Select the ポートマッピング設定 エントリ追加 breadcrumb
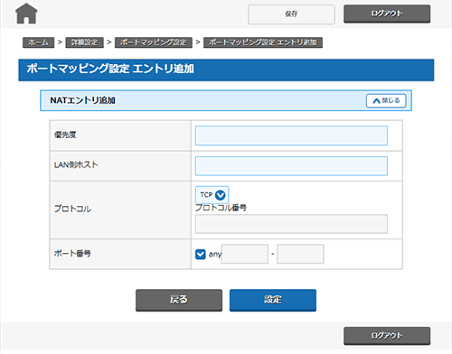 click(263, 42)
